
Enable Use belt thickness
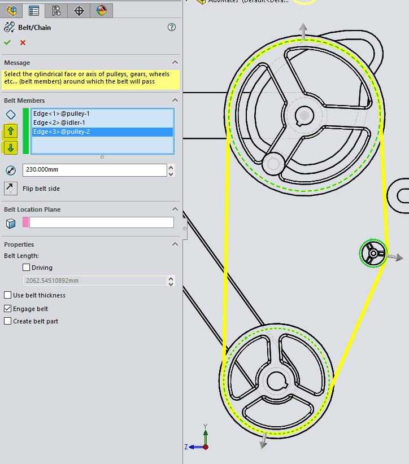point(8,295)
